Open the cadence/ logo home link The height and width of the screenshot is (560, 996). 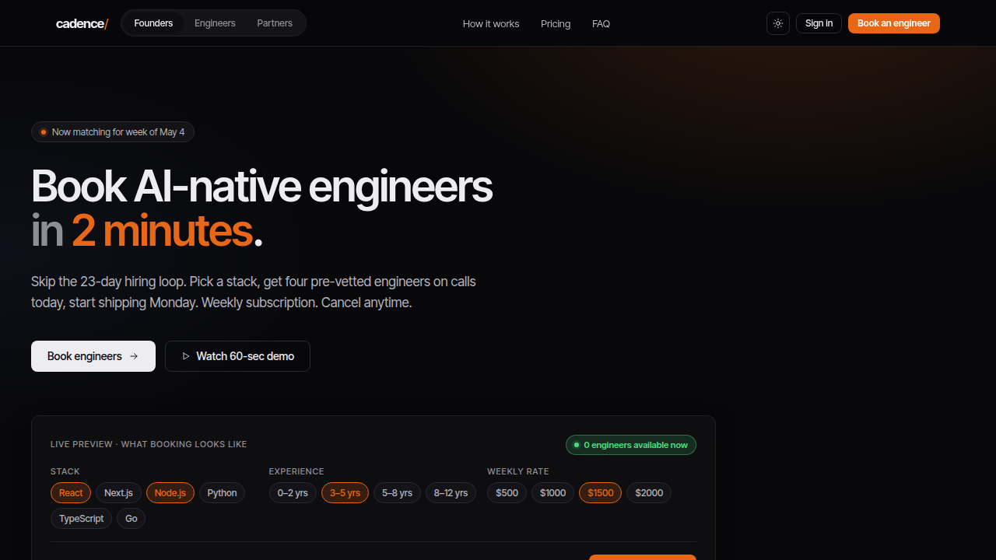[x=82, y=23]
